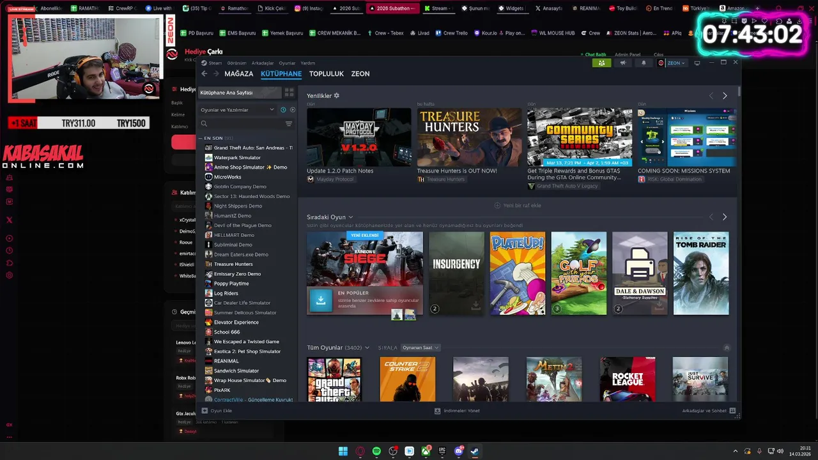Open the Steam menu
The width and height of the screenshot is (818, 460).
215,63
